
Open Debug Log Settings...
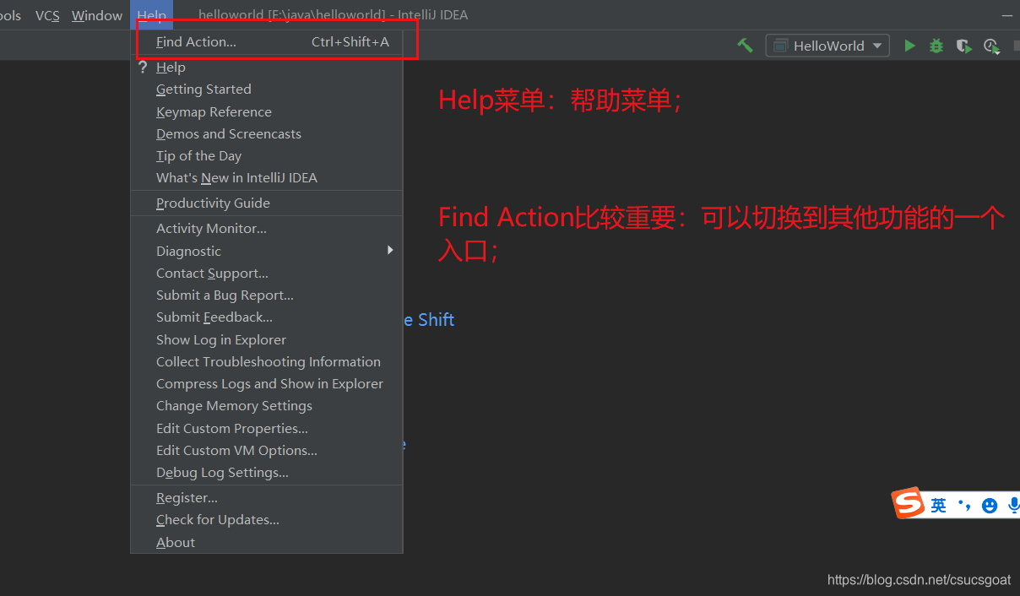pos(267,473)
